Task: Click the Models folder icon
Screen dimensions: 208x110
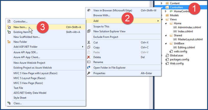Action: 167,15
